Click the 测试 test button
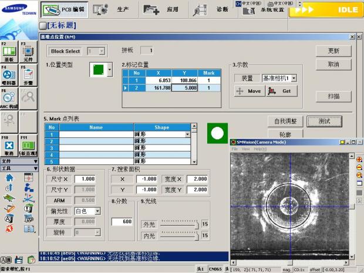The height and width of the screenshot is (273, 364). point(324,121)
